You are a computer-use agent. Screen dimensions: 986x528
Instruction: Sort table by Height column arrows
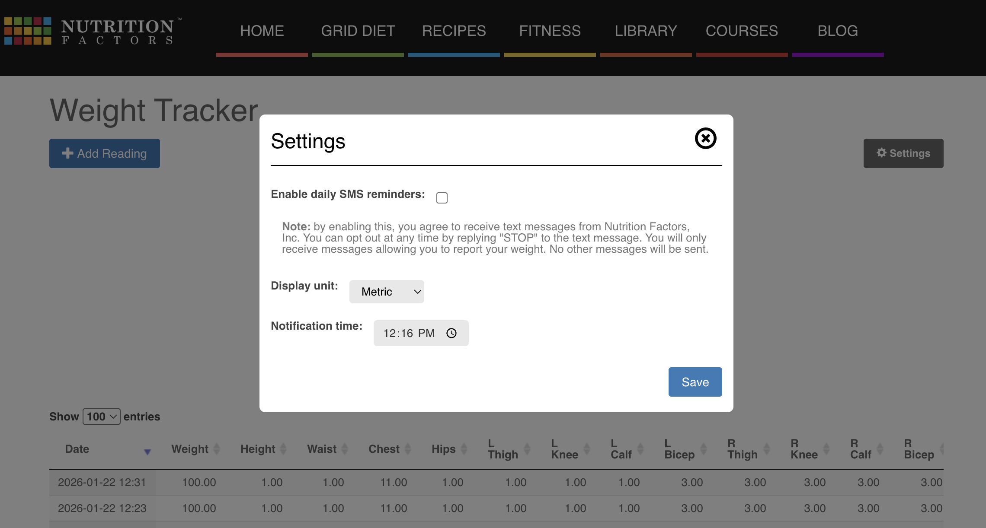[283, 449]
